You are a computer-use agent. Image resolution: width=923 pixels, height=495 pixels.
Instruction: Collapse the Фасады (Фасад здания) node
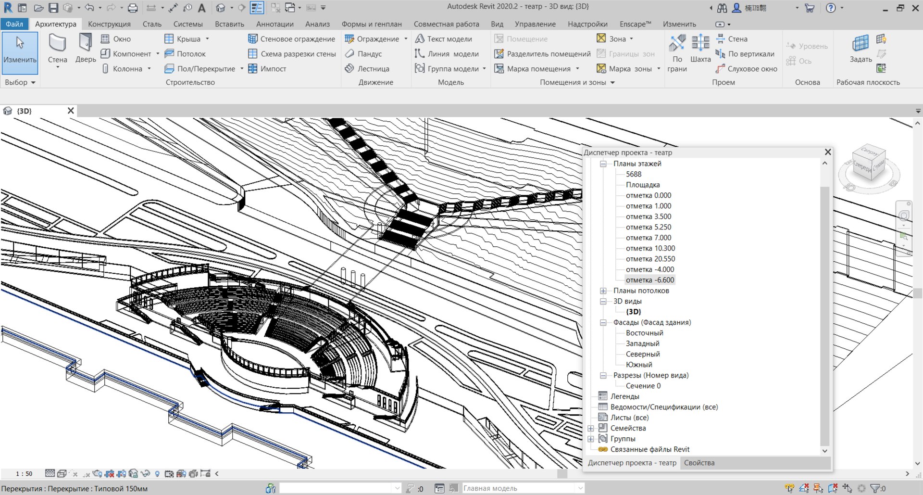603,322
